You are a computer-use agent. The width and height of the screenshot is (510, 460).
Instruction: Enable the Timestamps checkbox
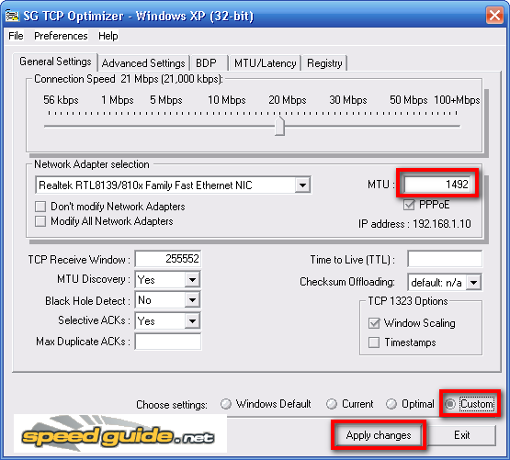point(374,342)
